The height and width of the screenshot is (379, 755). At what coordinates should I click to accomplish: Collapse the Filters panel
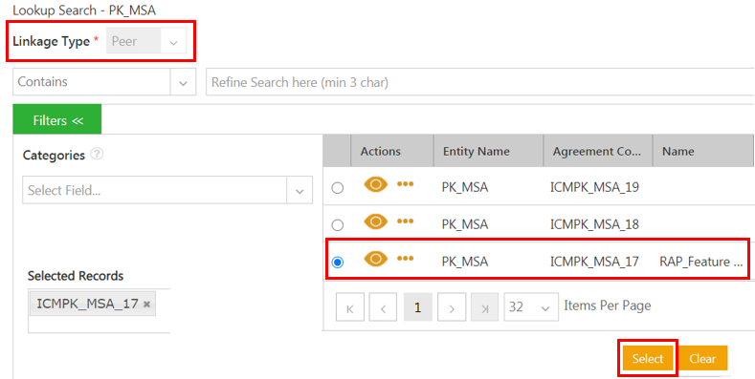pos(57,120)
